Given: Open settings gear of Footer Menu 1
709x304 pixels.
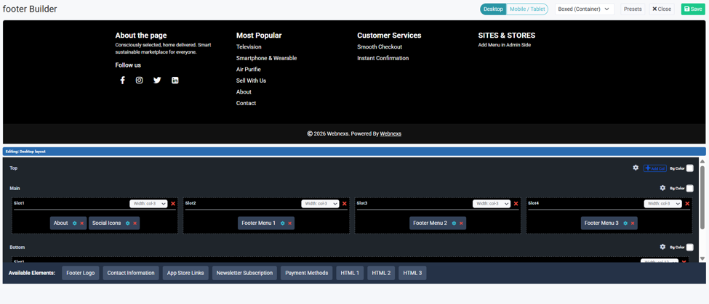Looking at the screenshot, I should [283, 223].
